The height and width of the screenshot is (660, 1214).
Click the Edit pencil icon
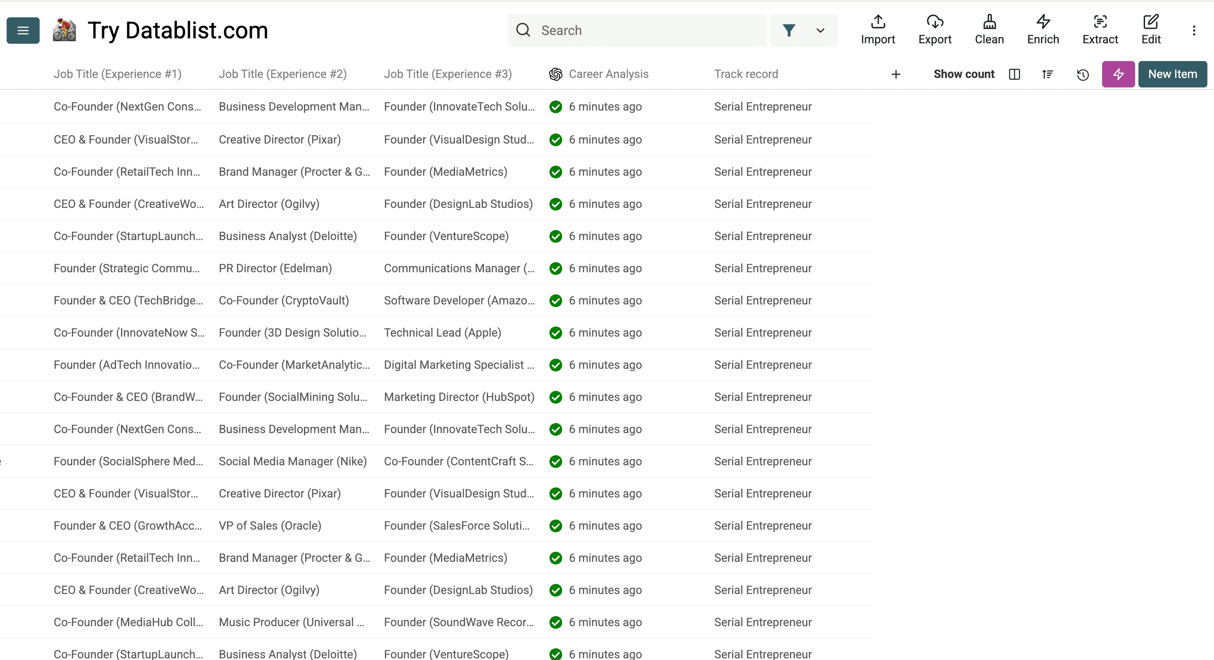point(1150,22)
